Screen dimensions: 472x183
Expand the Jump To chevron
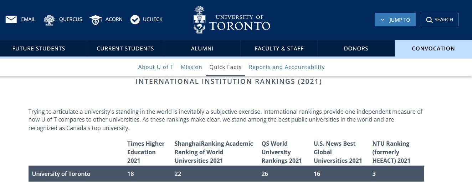coord(383,20)
